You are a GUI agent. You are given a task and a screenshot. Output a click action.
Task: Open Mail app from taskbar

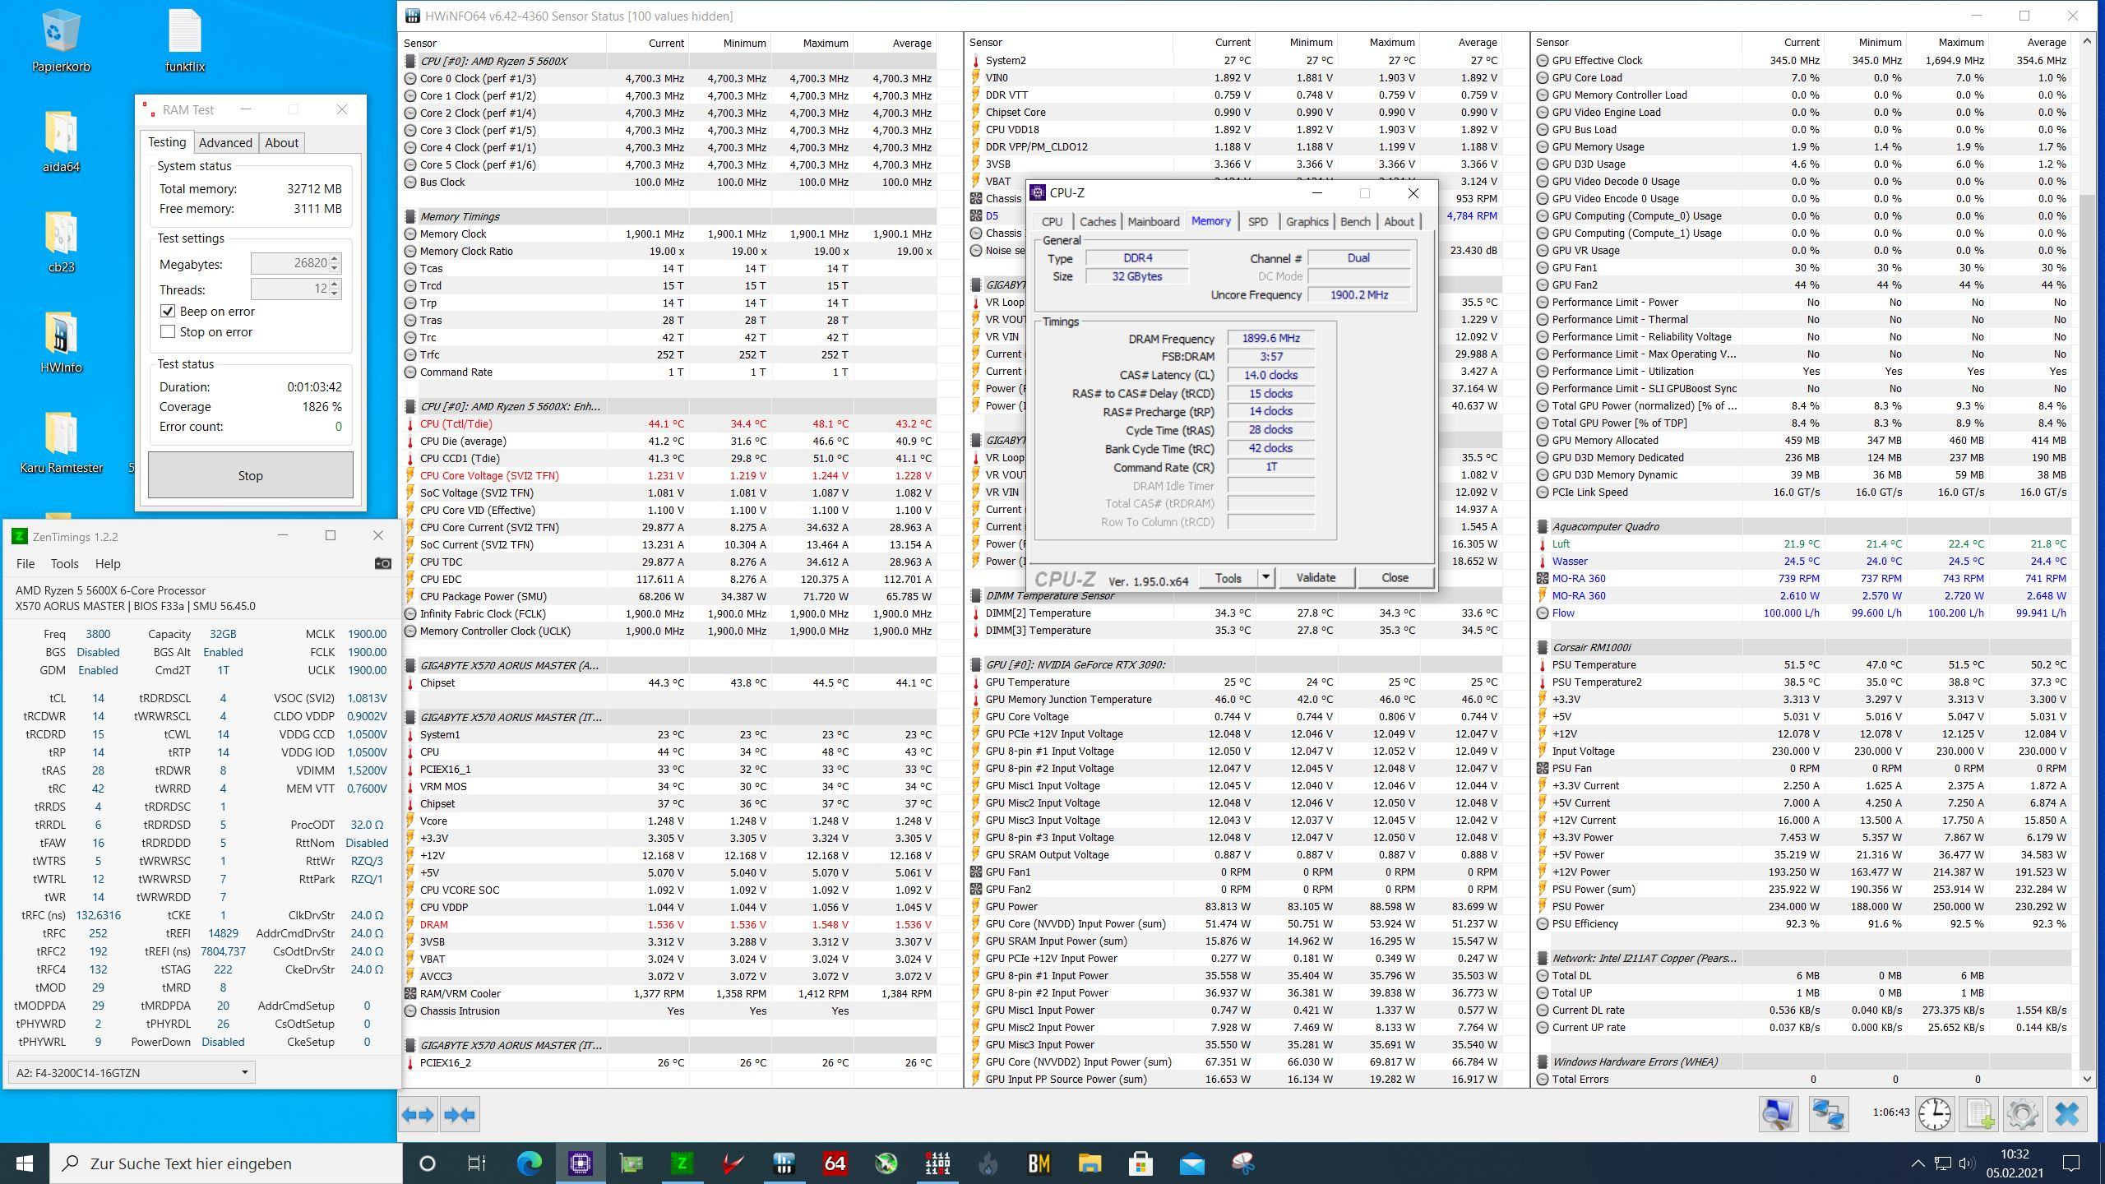[x=1191, y=1163]
